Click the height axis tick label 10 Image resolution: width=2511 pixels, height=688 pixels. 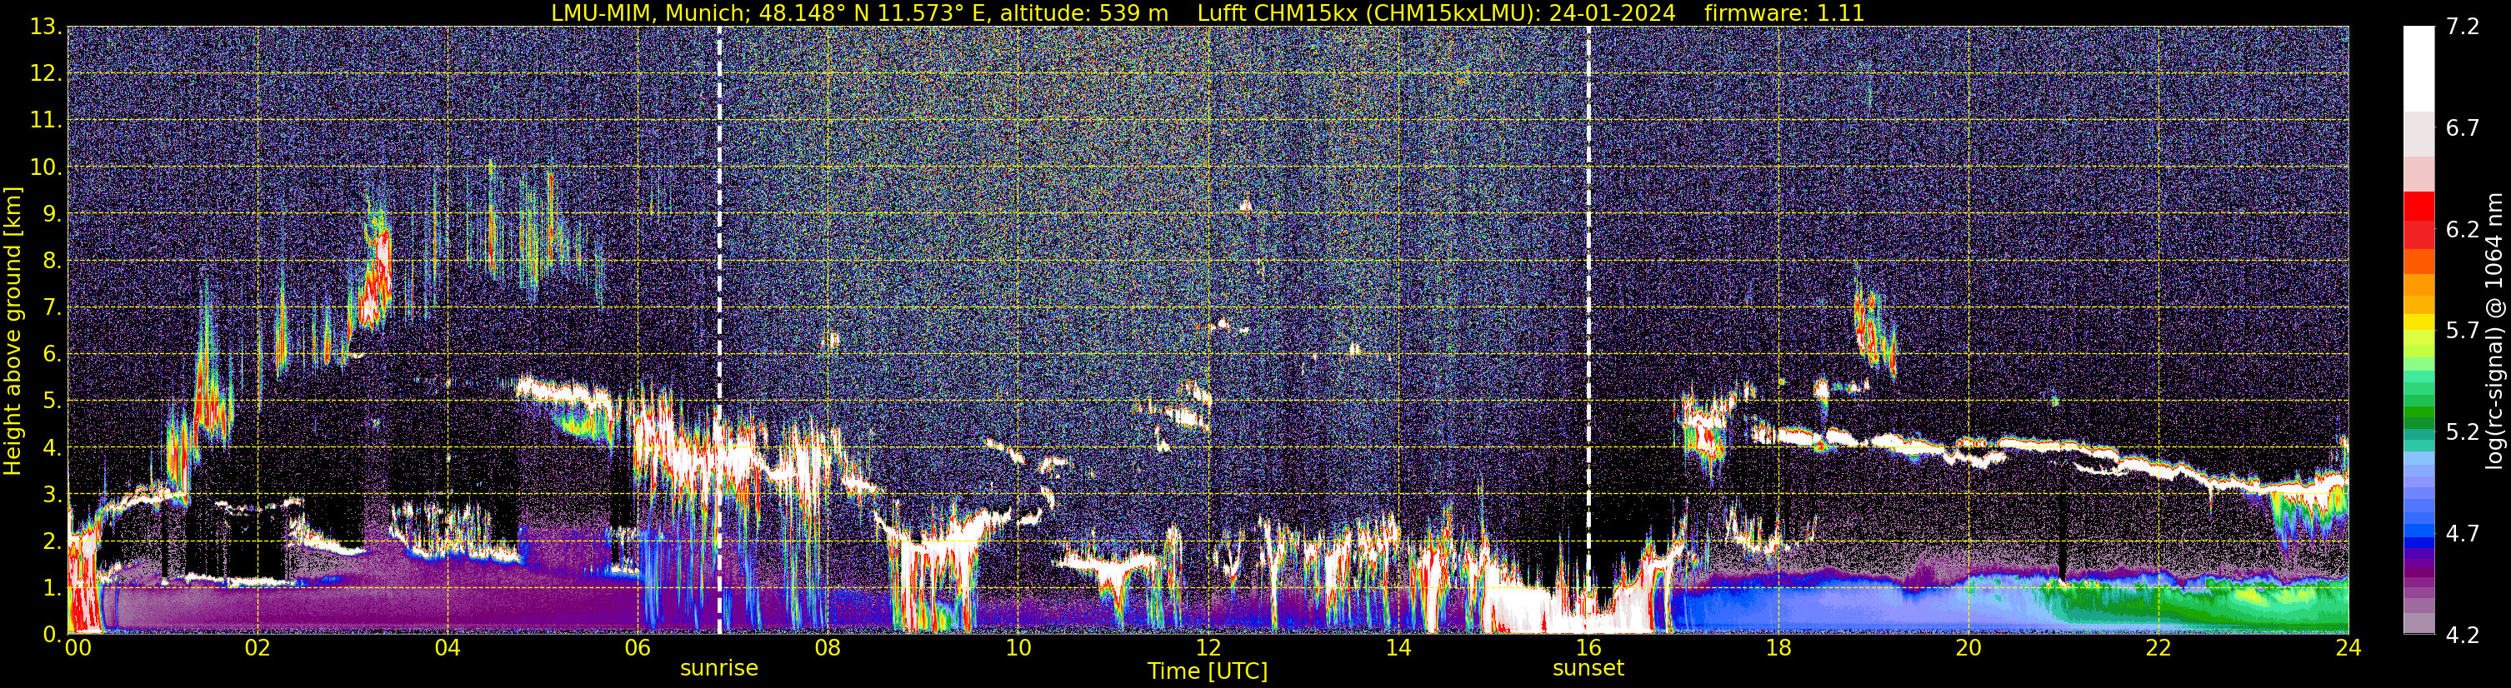click(46, 167)
